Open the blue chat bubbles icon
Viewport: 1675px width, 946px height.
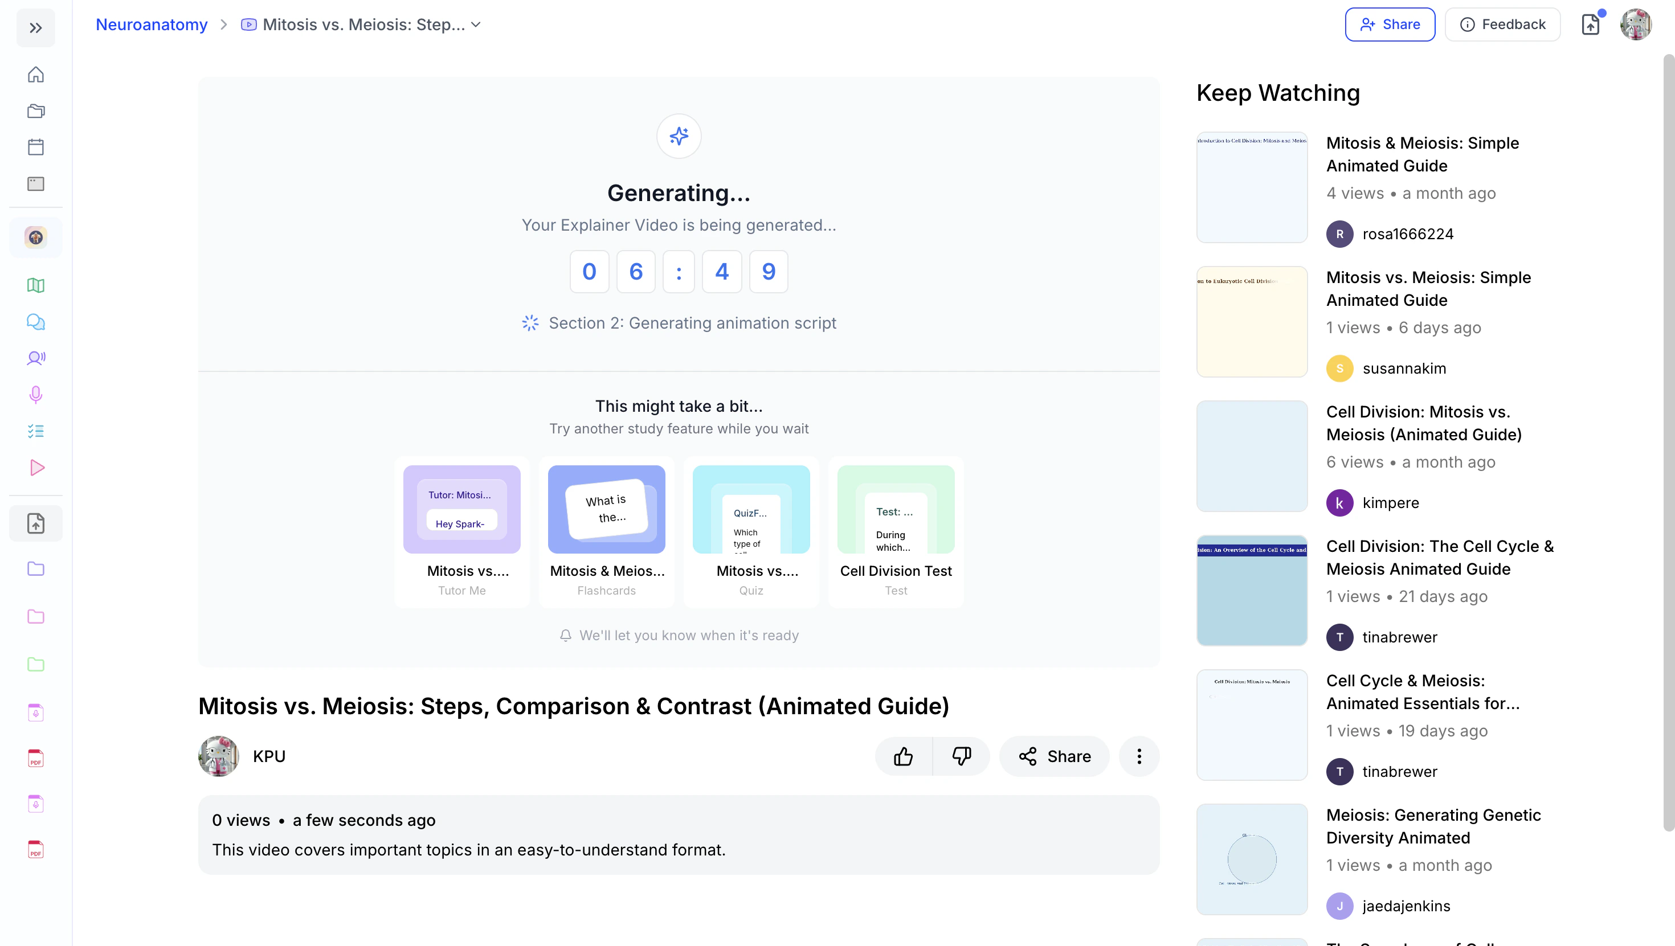36,322
